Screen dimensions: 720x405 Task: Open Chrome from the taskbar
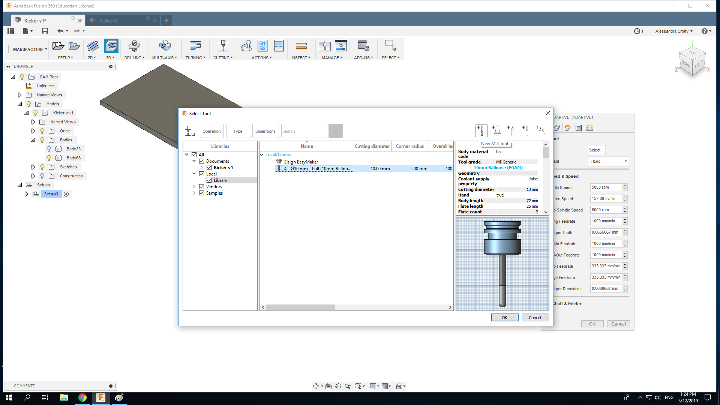[x=82, y=397]
